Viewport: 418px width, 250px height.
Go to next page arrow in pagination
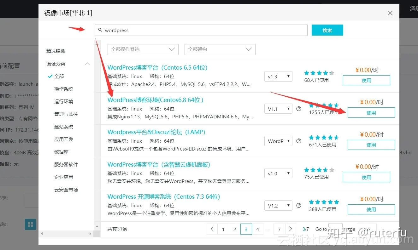(291, 229)
